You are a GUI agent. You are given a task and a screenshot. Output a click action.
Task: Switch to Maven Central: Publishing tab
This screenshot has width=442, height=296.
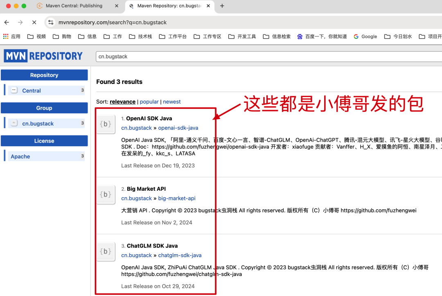click(74, 6)
